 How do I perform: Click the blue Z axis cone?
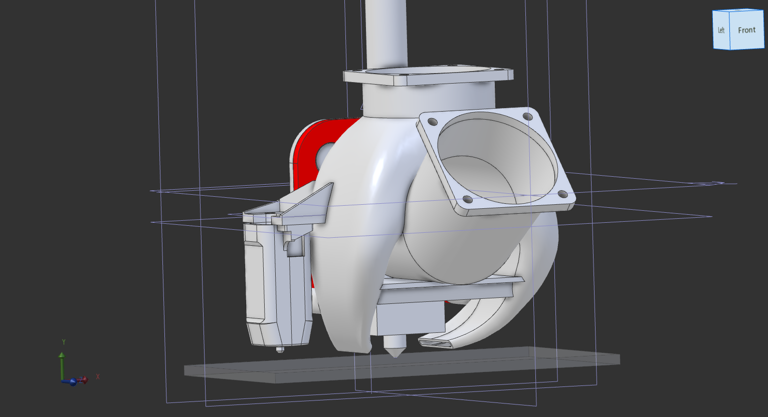click(x=73, y=382)
